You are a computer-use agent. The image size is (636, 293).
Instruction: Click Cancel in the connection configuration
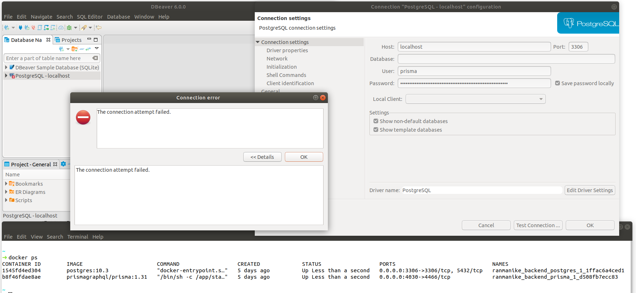pyautogui.click(x=486, y=225)
